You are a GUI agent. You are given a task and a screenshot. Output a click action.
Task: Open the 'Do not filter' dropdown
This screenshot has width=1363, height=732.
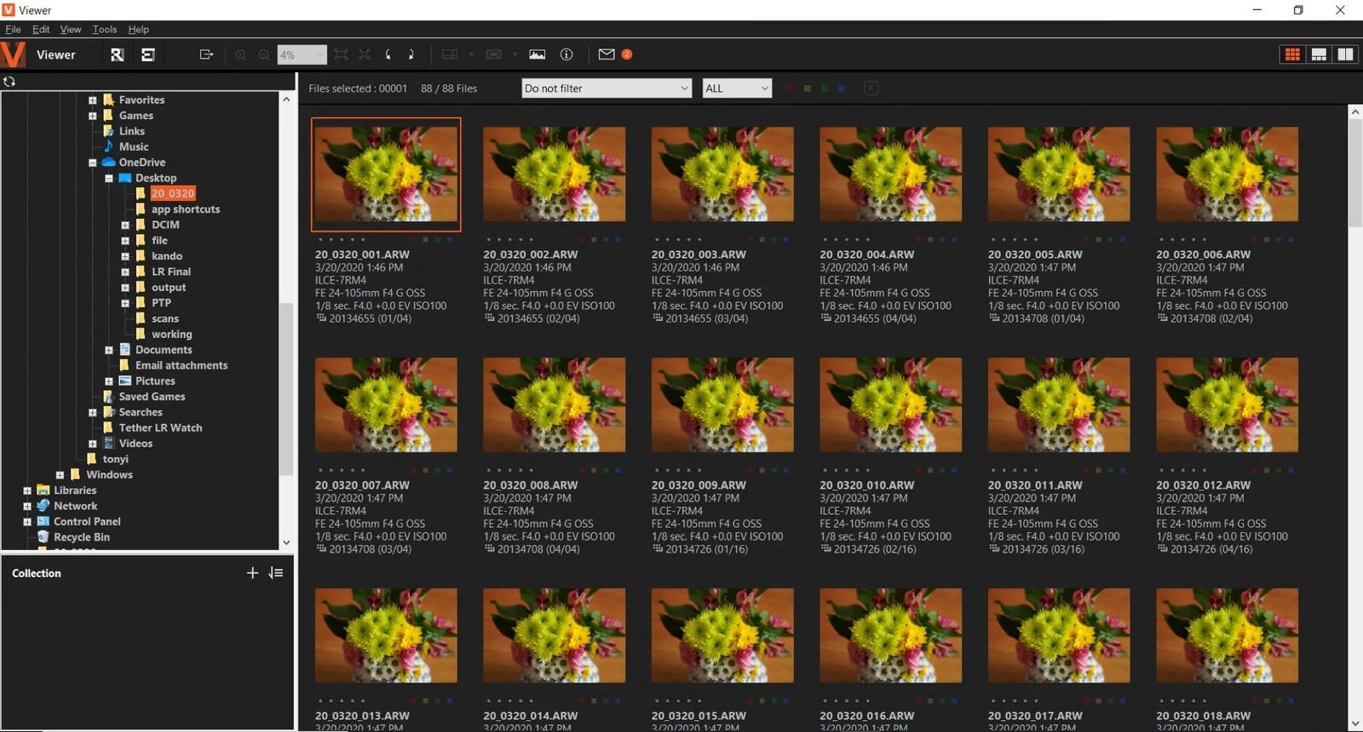pos(607,89)
